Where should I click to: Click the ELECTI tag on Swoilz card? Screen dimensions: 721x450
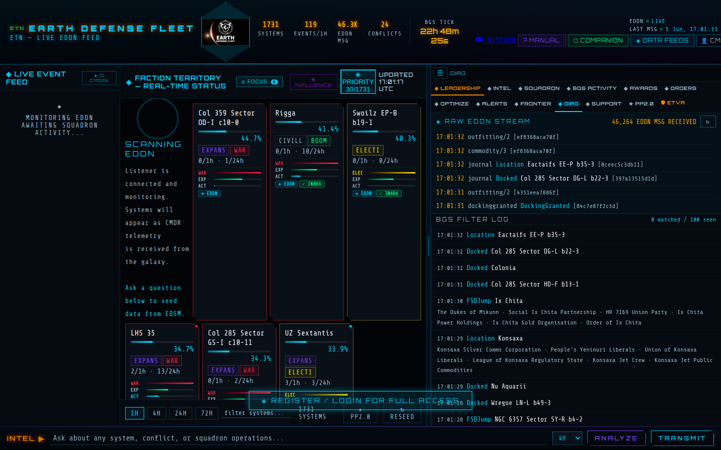point(368,150)
